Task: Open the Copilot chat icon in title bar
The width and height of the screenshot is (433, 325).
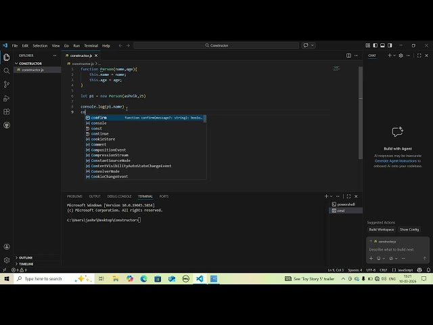Action: pyautogui.click(x=306, y=45)
